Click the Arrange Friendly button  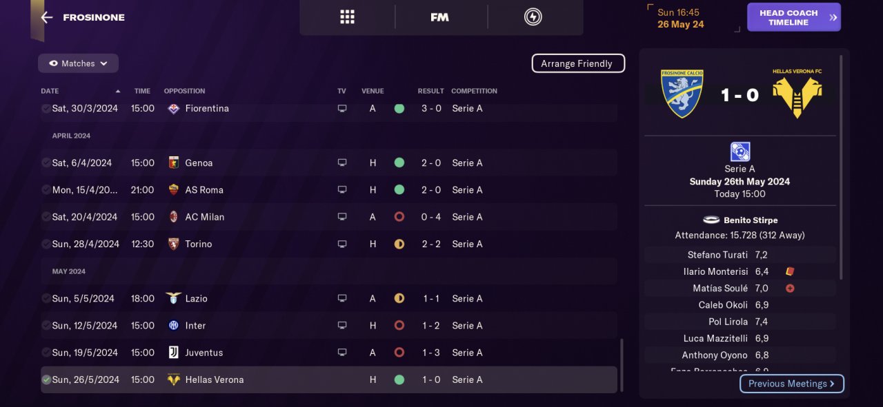pos(577,63)
